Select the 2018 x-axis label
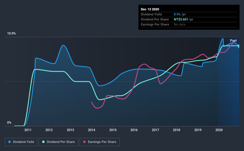The height and width of the screenshot is (151, 244). coord(177,130)
